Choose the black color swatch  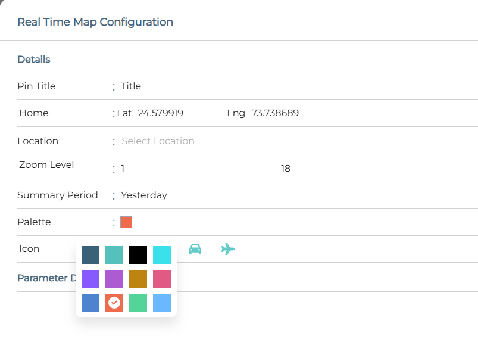click(138, 255)
